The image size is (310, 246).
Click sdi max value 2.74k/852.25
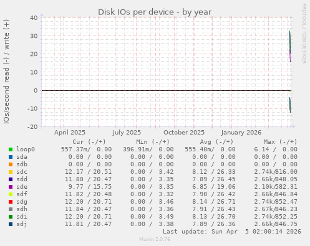pos(276,217)
